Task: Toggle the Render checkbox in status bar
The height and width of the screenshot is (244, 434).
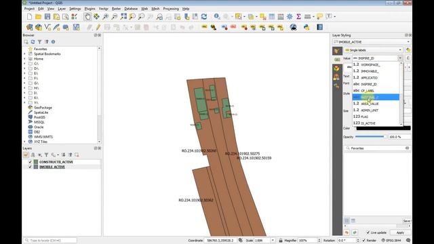Action: coord(363,241)
